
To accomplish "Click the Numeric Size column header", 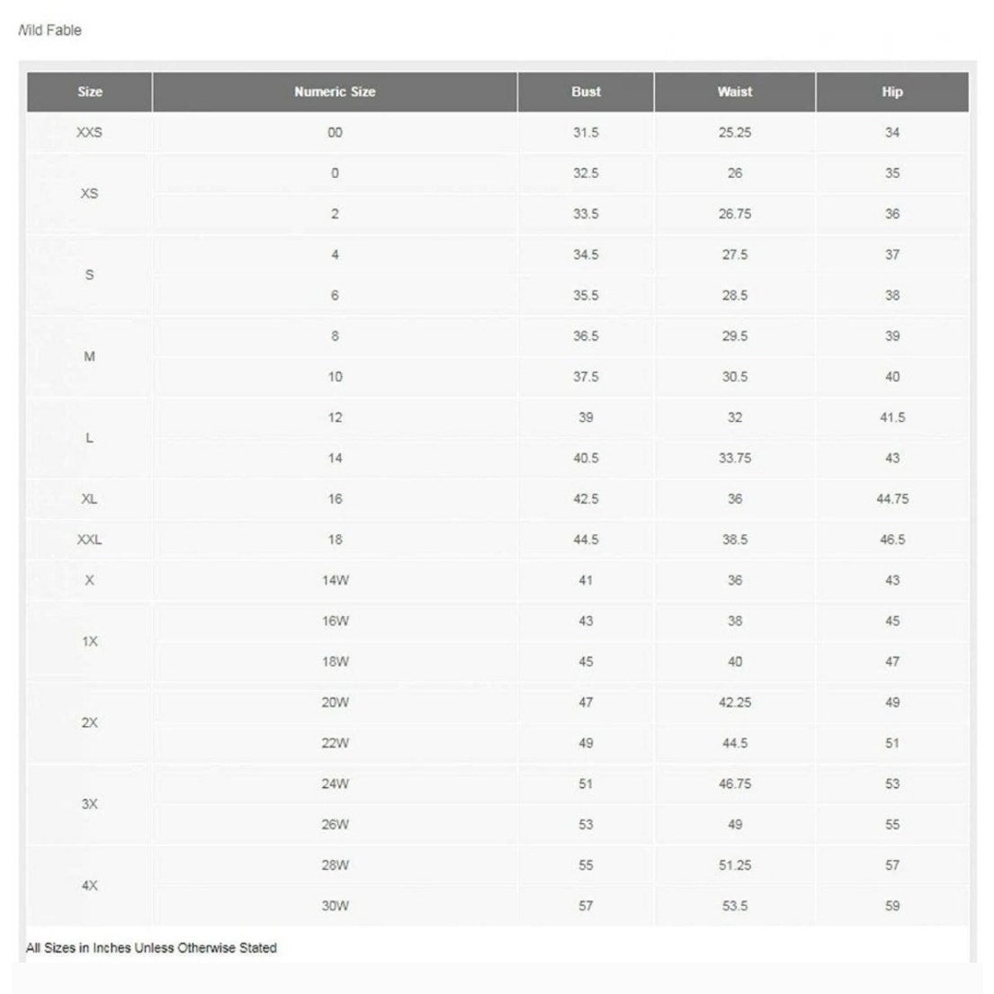I will pos(335,92).
